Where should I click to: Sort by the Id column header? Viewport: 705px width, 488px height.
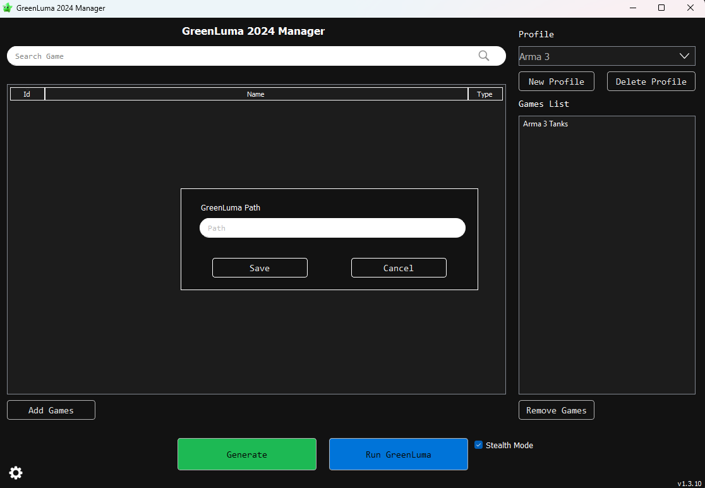(27, 94)
